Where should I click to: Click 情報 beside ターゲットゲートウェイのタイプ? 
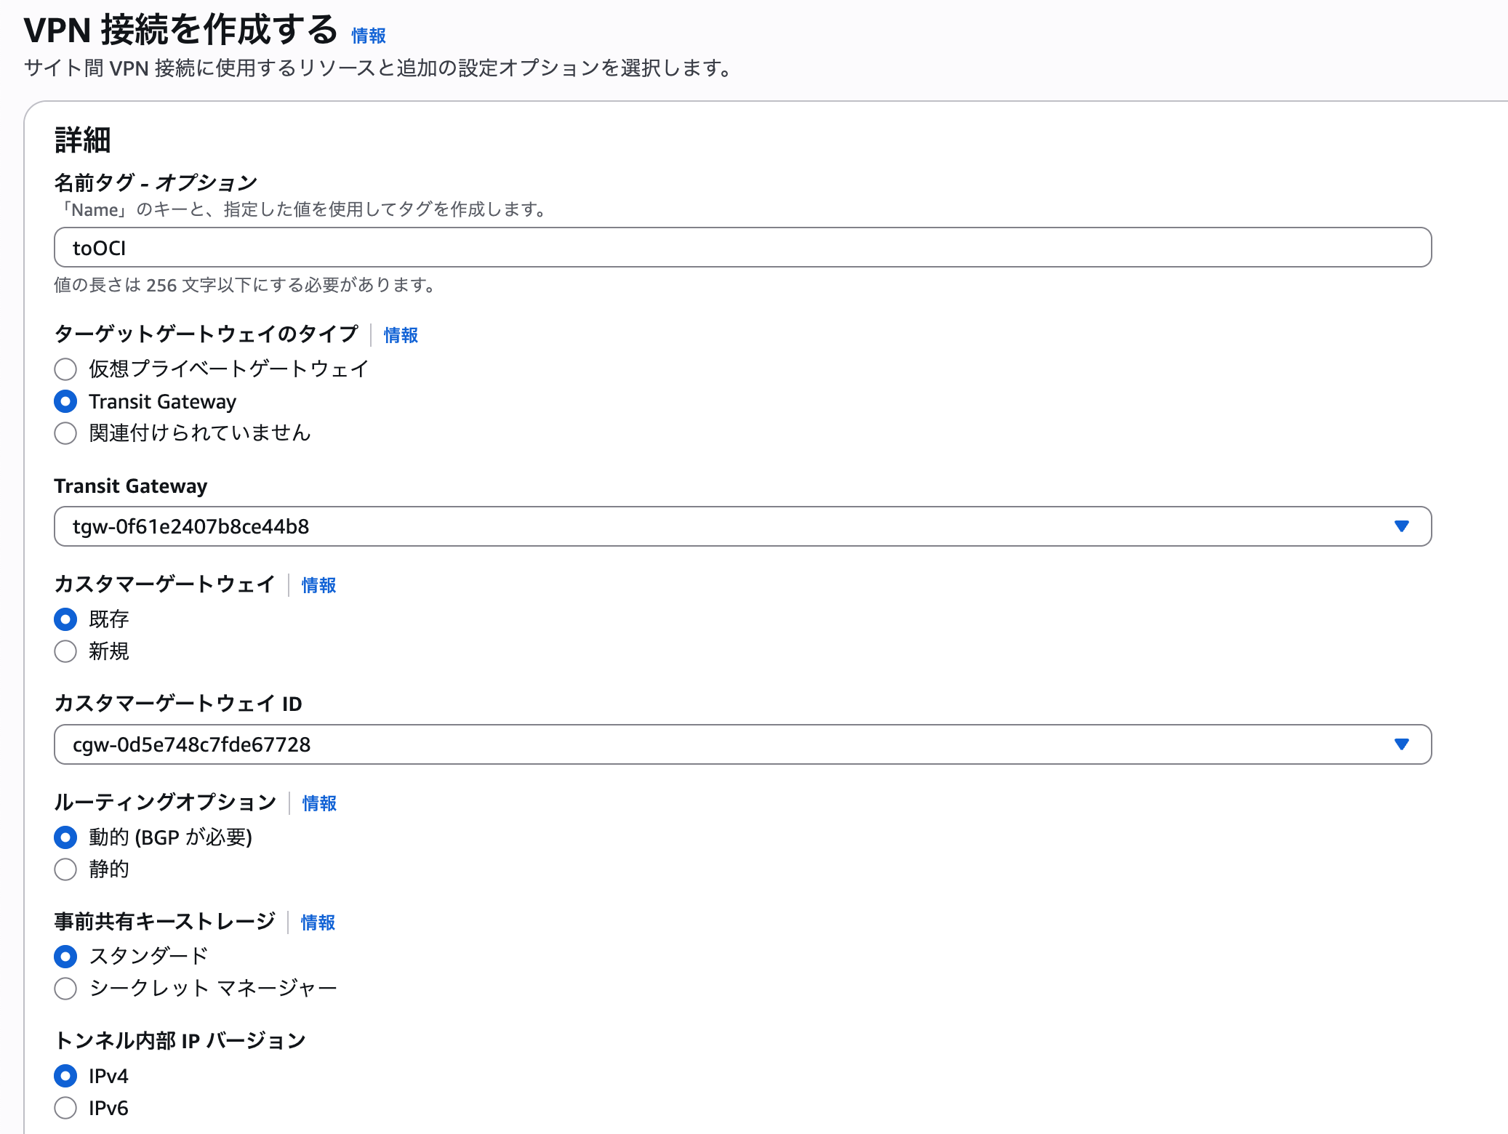pyautogui.click(x=401, y=335)
